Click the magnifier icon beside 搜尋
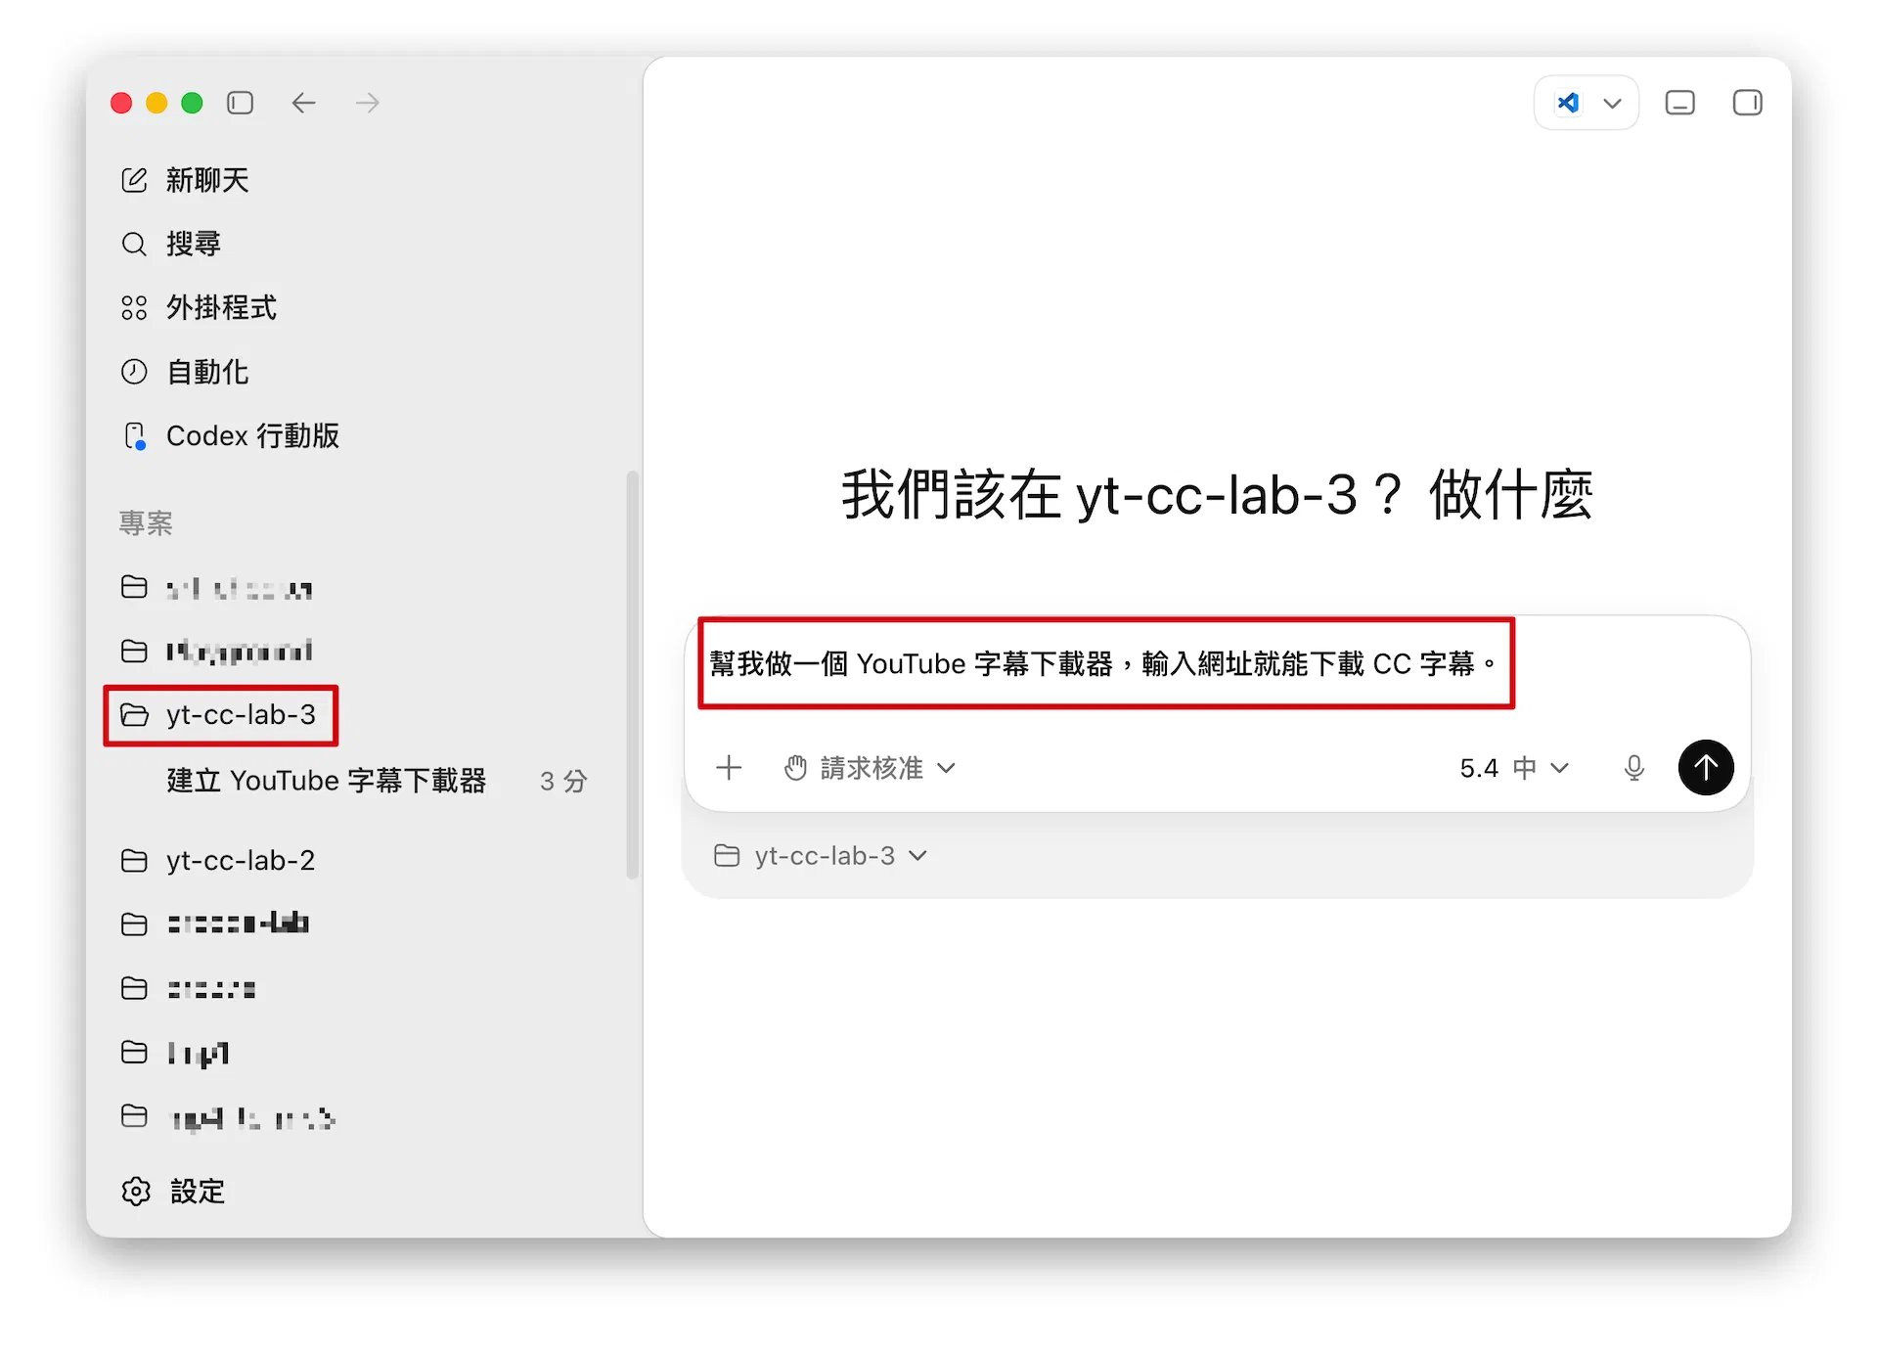Screen dimensions: 1878x1353 coord(134,244)
